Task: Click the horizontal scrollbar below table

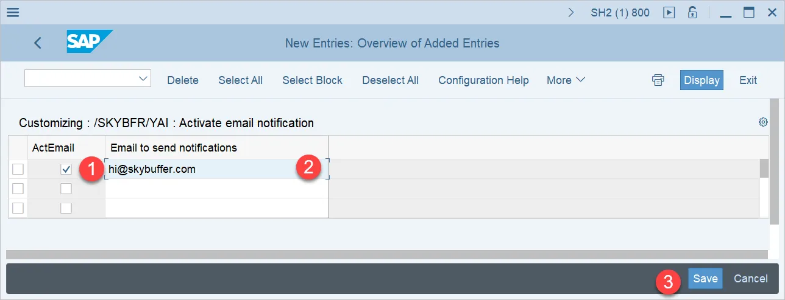Action: coord(388,254)
